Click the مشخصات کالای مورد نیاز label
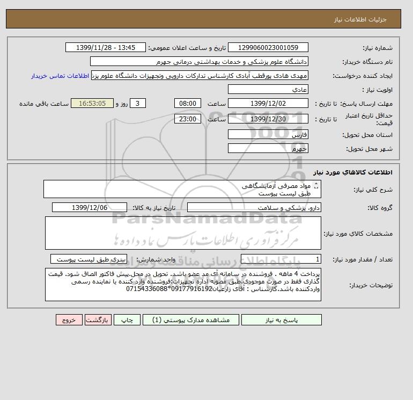 358,234
